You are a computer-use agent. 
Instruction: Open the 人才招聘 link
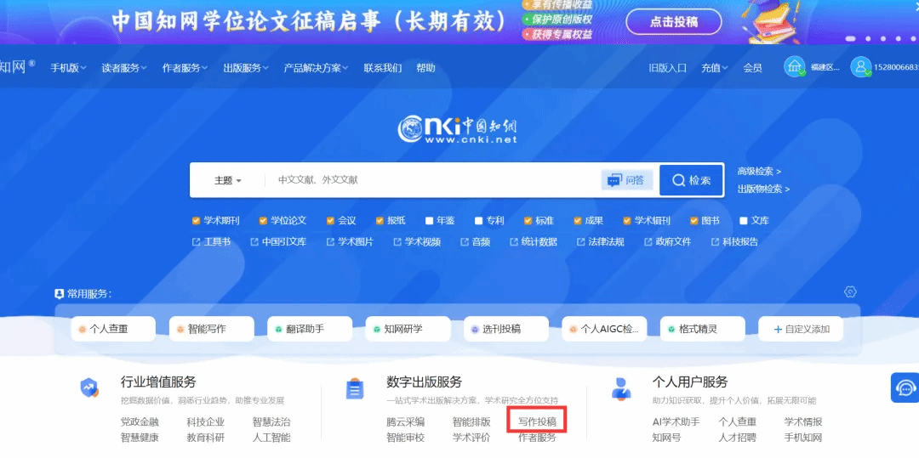737,438
